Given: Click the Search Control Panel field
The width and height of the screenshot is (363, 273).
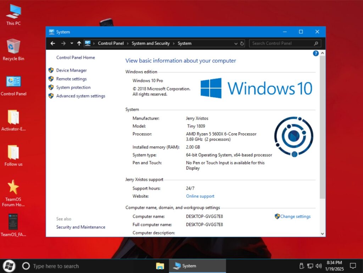Looking at the screenshot, I should (282, 43).
